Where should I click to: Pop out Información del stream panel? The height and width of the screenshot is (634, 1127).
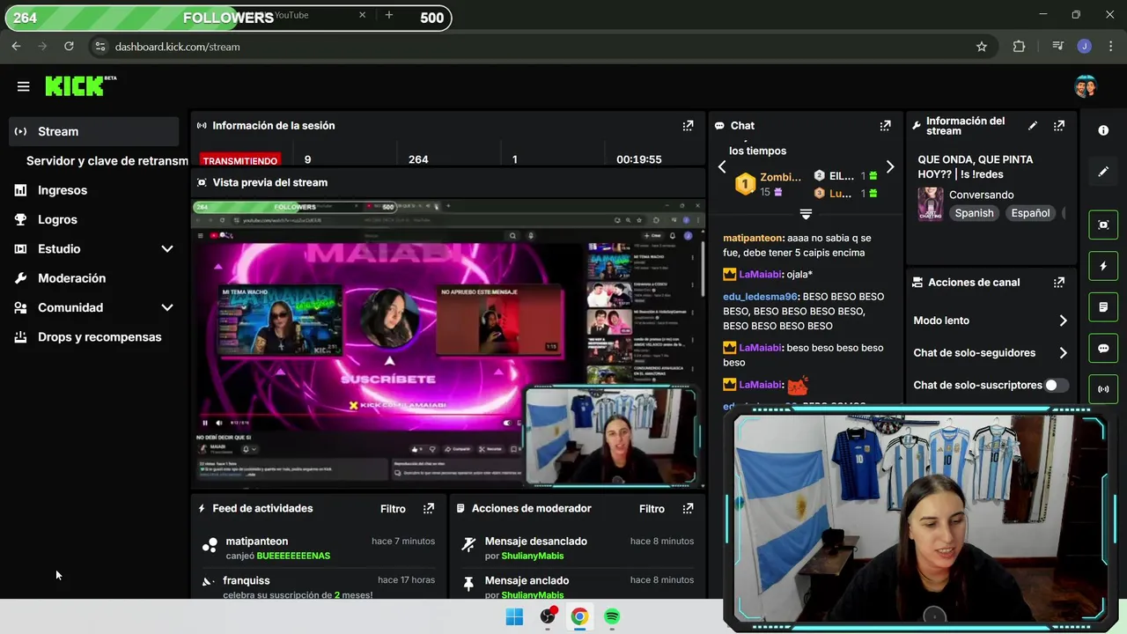(1059, 126)
